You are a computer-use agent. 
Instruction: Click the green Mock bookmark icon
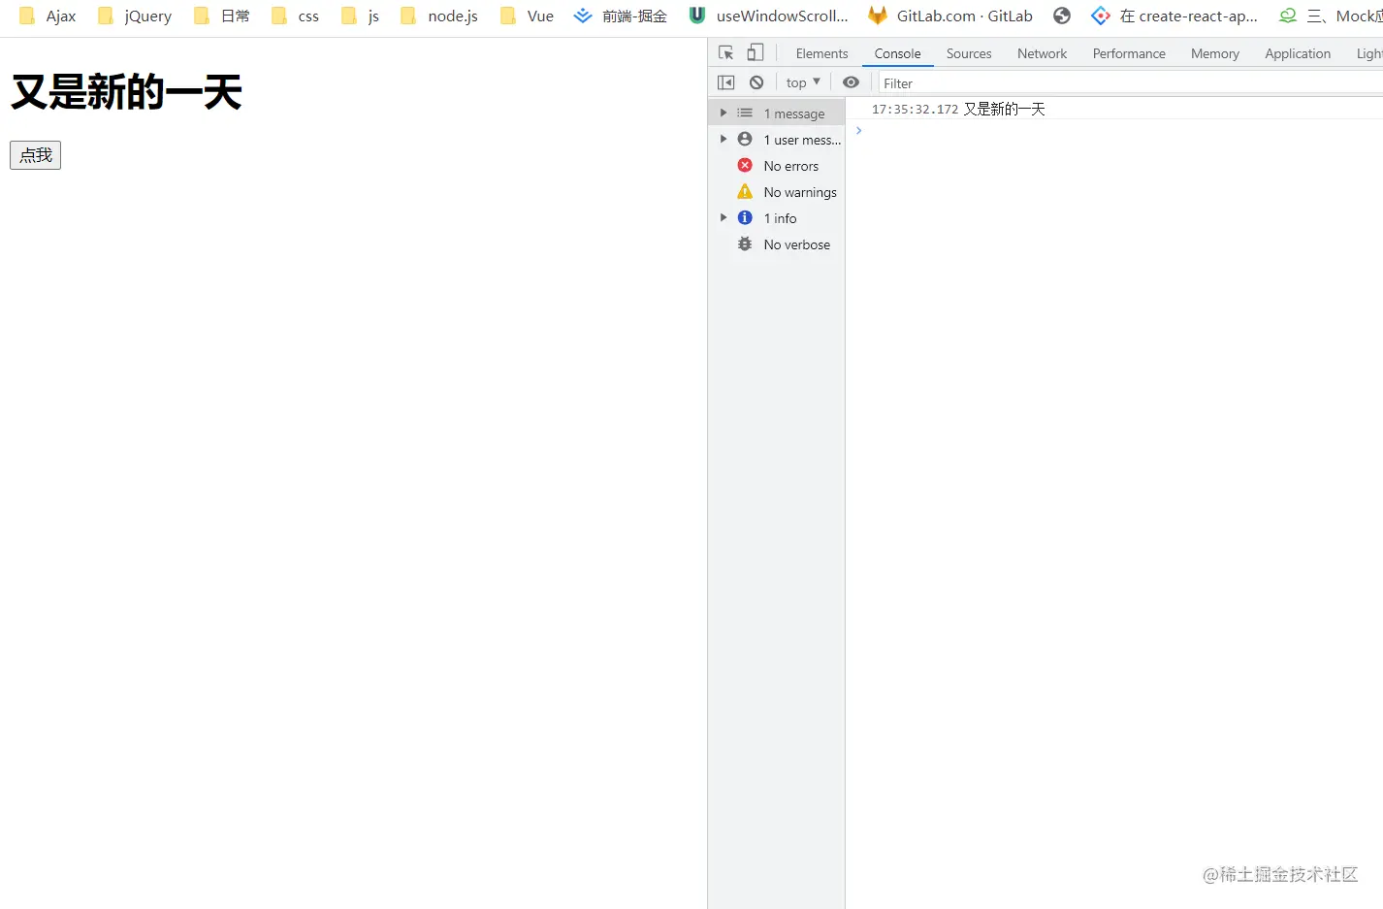1288,16
